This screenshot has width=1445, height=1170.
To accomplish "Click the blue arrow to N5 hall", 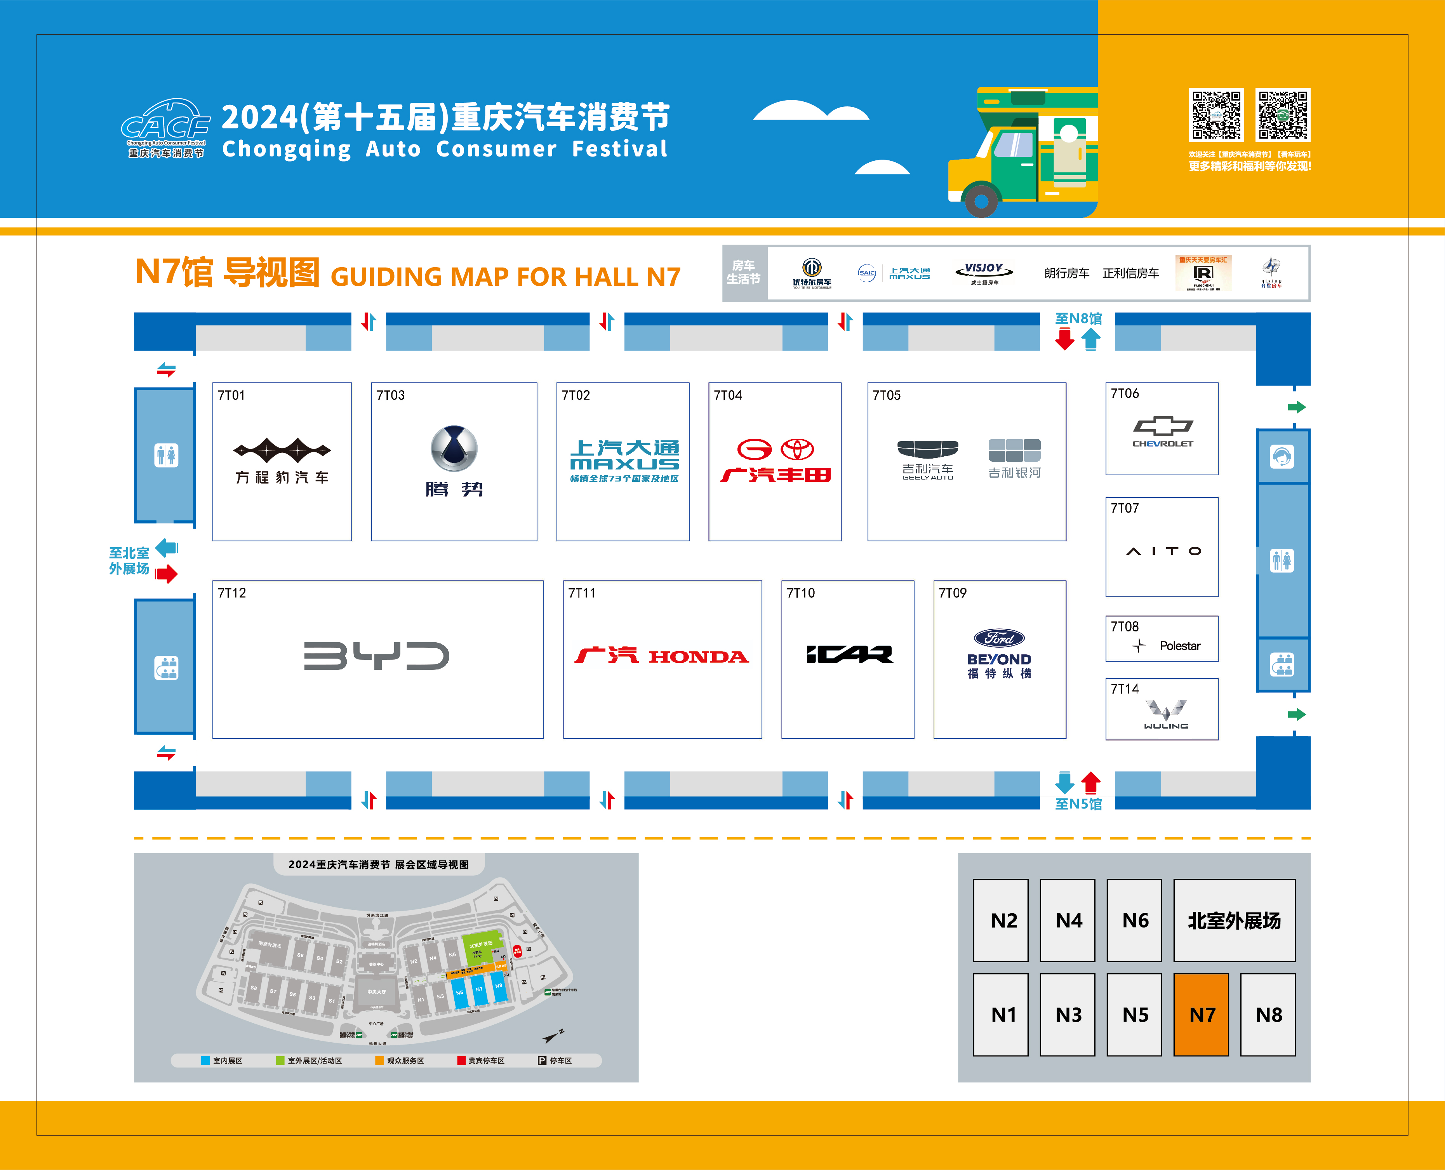I will (1064, 782).
